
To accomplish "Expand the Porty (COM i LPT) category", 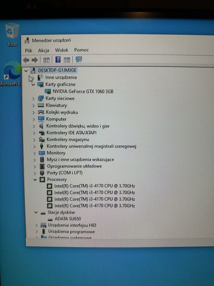I will (x=35, y=173).
